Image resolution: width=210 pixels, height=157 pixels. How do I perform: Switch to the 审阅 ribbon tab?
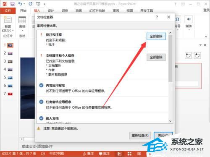(x=116, y=10)
